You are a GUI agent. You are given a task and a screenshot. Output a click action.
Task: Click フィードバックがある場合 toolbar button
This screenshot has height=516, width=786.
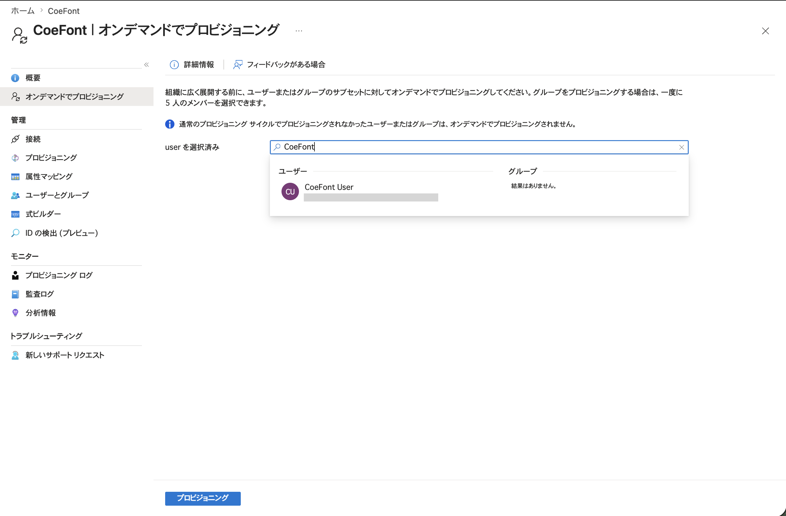tap(279, 65)
